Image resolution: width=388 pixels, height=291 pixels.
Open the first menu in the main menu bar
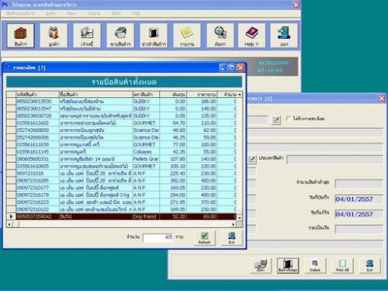click(x=20, y=13)
